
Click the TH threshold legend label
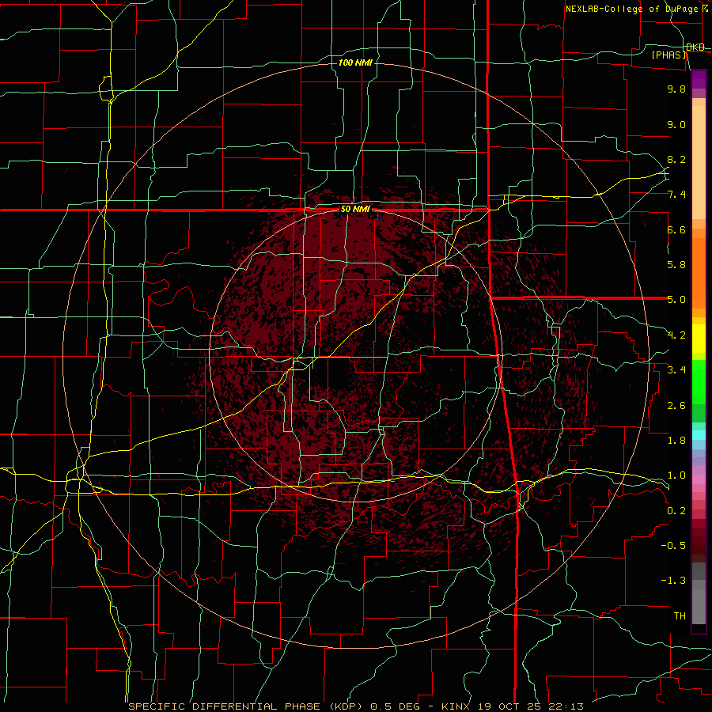[x=680, y=616]
